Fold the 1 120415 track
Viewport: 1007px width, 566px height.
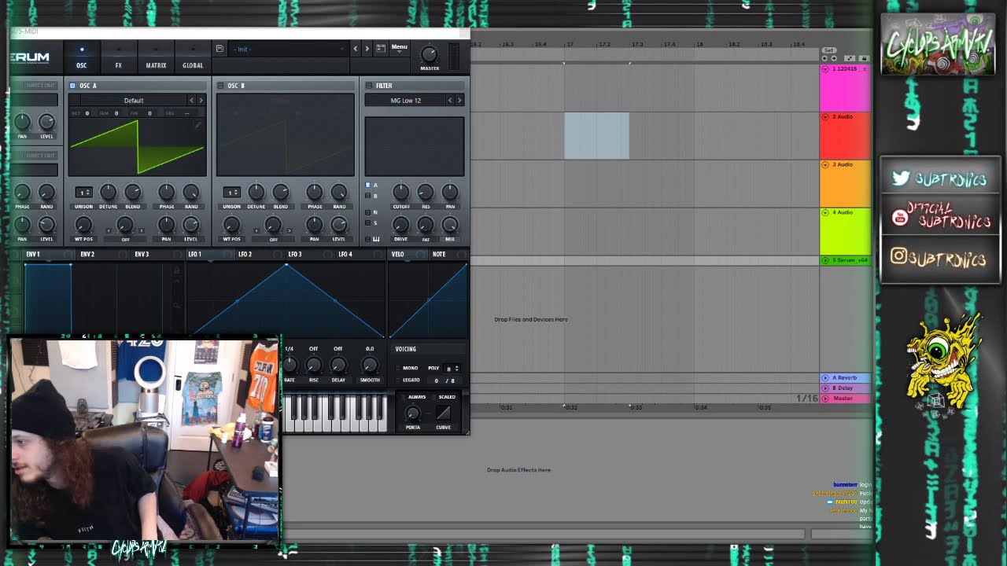(825, 69)
